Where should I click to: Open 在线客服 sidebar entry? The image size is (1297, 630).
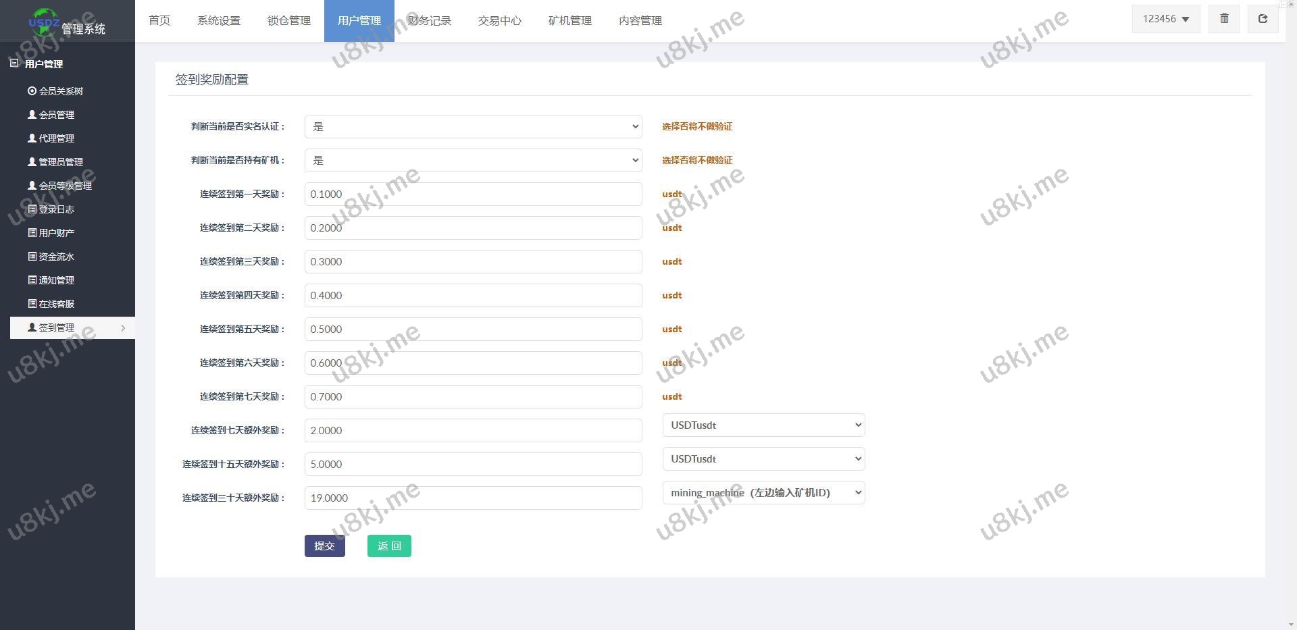(x=56, y=304)
